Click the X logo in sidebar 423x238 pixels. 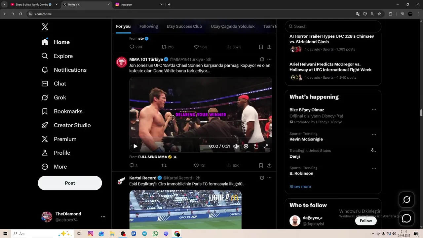pyautogui.click(x=45, y=27)
